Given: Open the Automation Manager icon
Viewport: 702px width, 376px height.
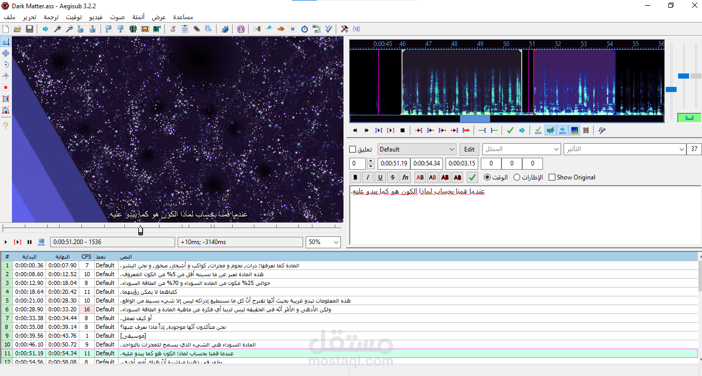Looking at the screenshot, I should [x=225, y=29].
